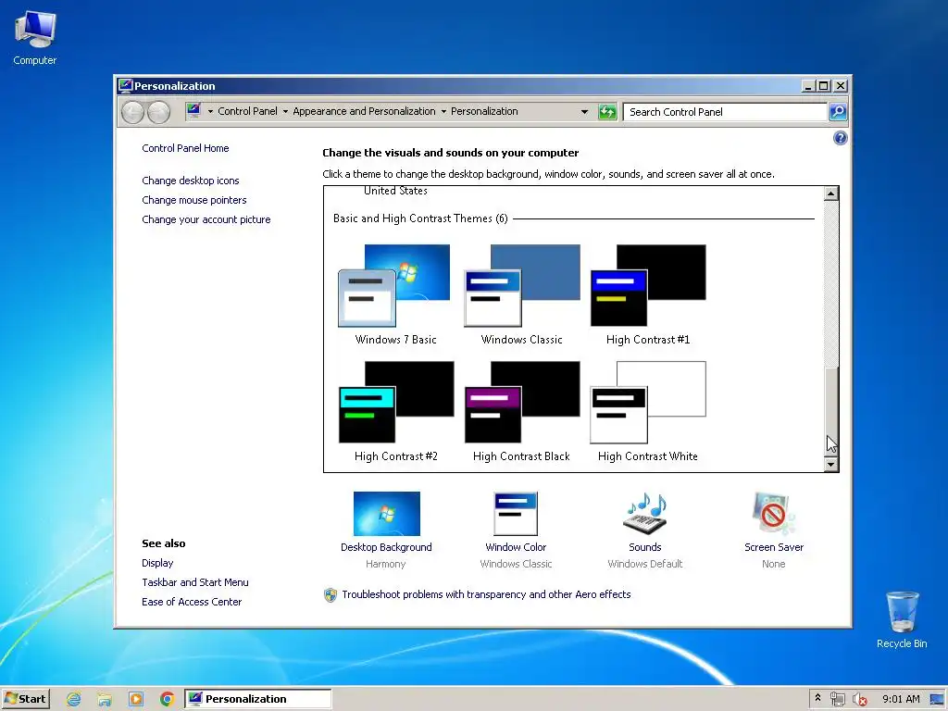This screenshot has width=948, height=711.
Task: Open the Start menu
Action: click(25, 699)
